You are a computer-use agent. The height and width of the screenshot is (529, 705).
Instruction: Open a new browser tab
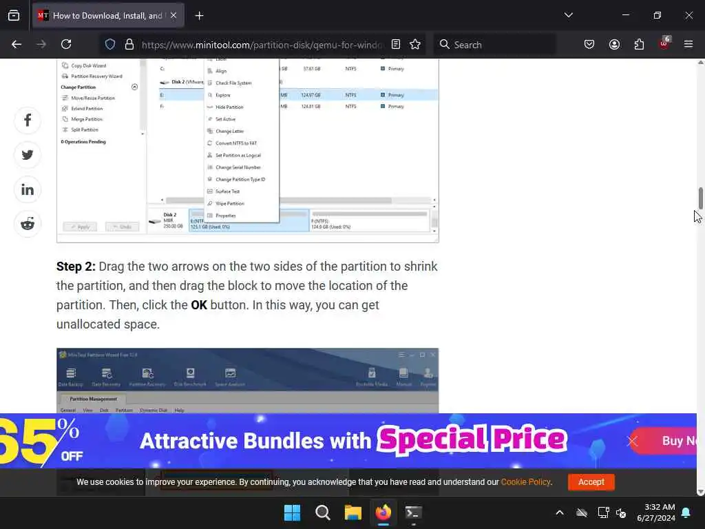click(199, 16)
